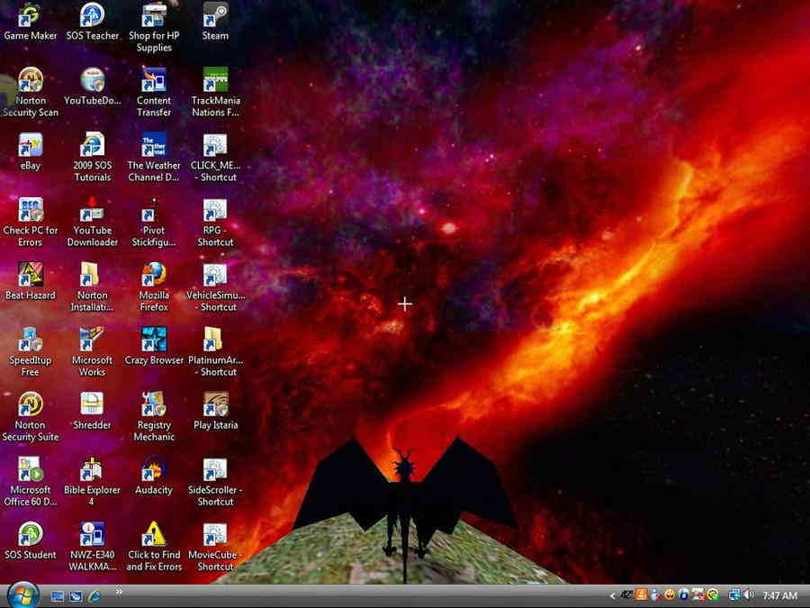Screen dimensions: 810x608
Task: Select the Crazy Browser shortcut
Action: 154,347
